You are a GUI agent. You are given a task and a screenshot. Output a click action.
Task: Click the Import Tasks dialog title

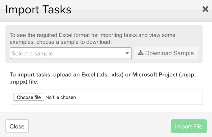tap(38, 10)
